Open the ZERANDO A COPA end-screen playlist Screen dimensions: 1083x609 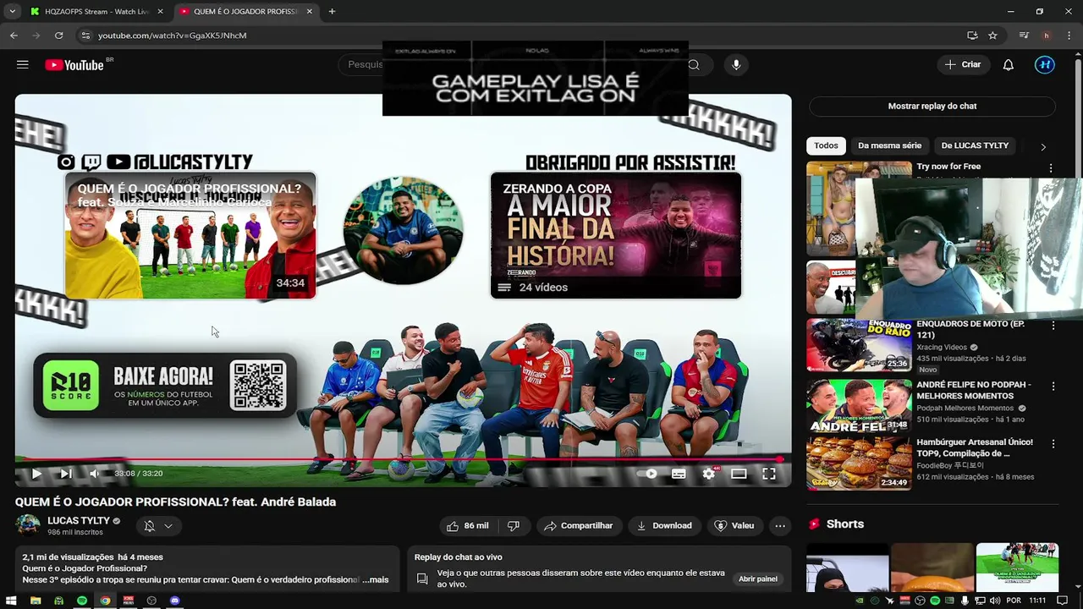tap(616, 235)
